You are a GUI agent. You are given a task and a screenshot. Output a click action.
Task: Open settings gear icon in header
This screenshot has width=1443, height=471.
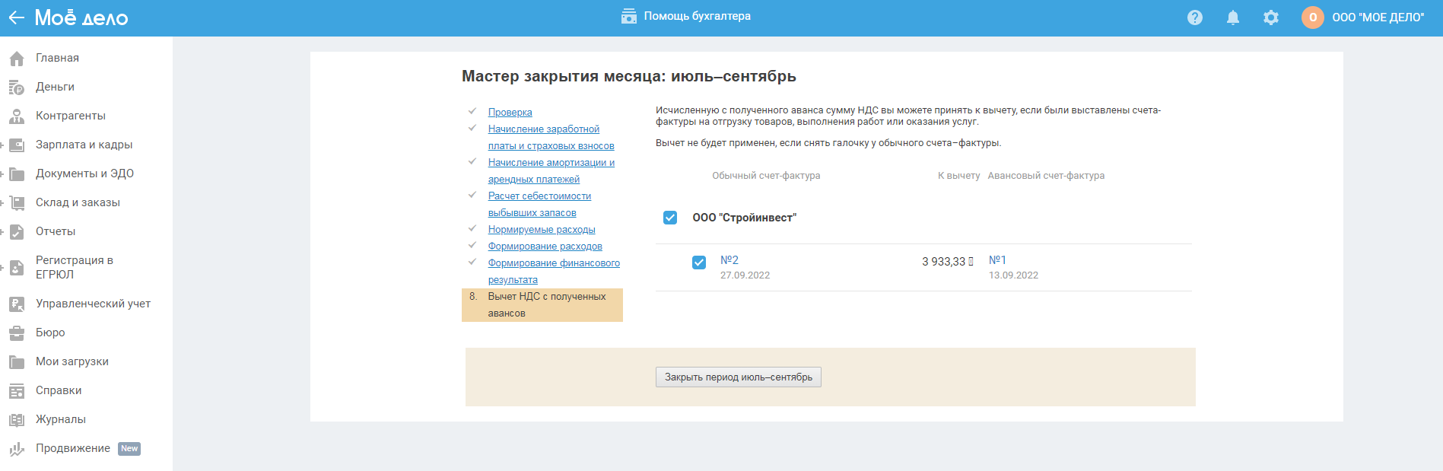pyautogui.click(x=1271, y=18)
